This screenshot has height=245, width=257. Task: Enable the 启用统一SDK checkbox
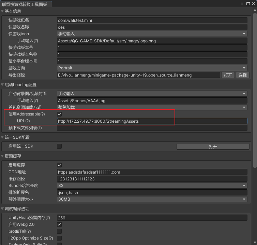click(59, 146)
